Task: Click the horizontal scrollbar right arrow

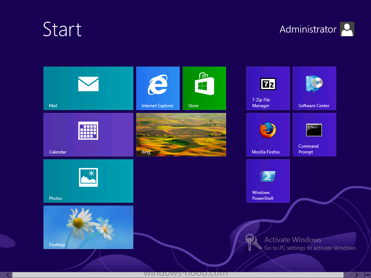Action: (357, 275)
